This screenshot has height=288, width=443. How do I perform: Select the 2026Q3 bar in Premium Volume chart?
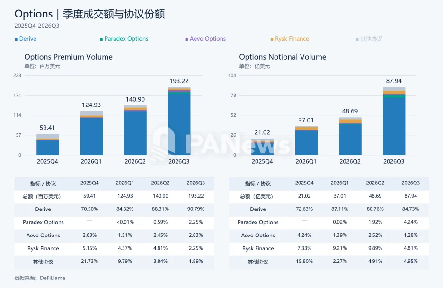click(179, 121)
